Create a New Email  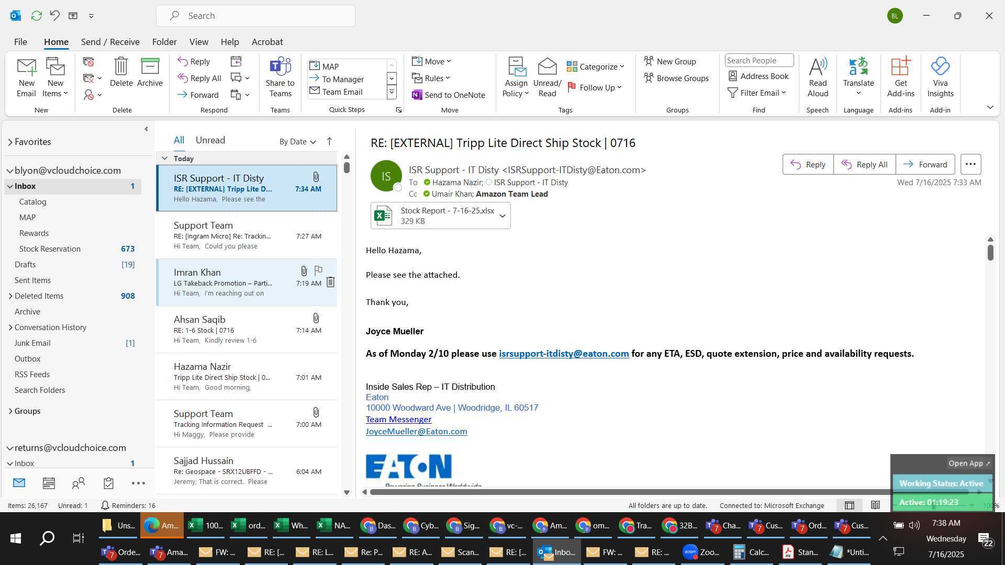click(26, 77)
